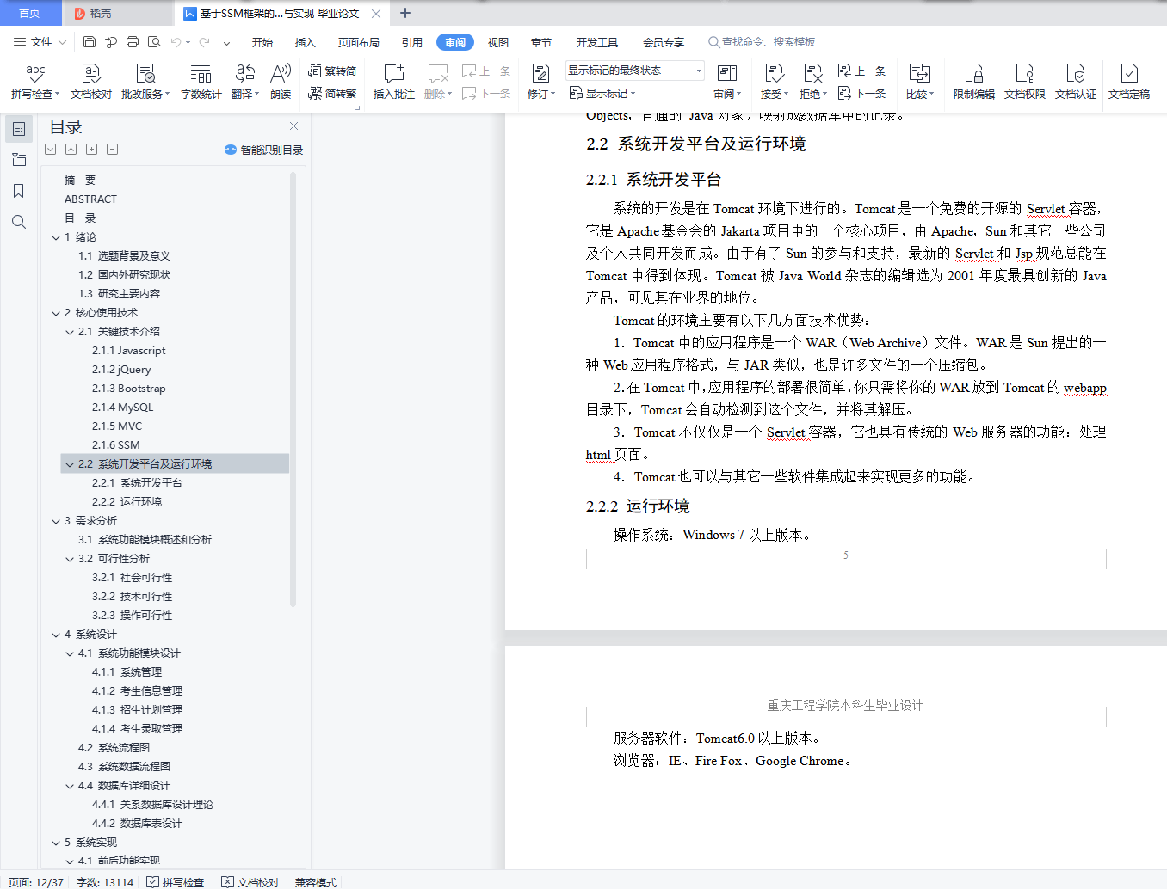Image resolution: width=1167 pixels, height=889 pixels.
Task: Click the Save icon in the quick access bar
Action: point(90,42)
